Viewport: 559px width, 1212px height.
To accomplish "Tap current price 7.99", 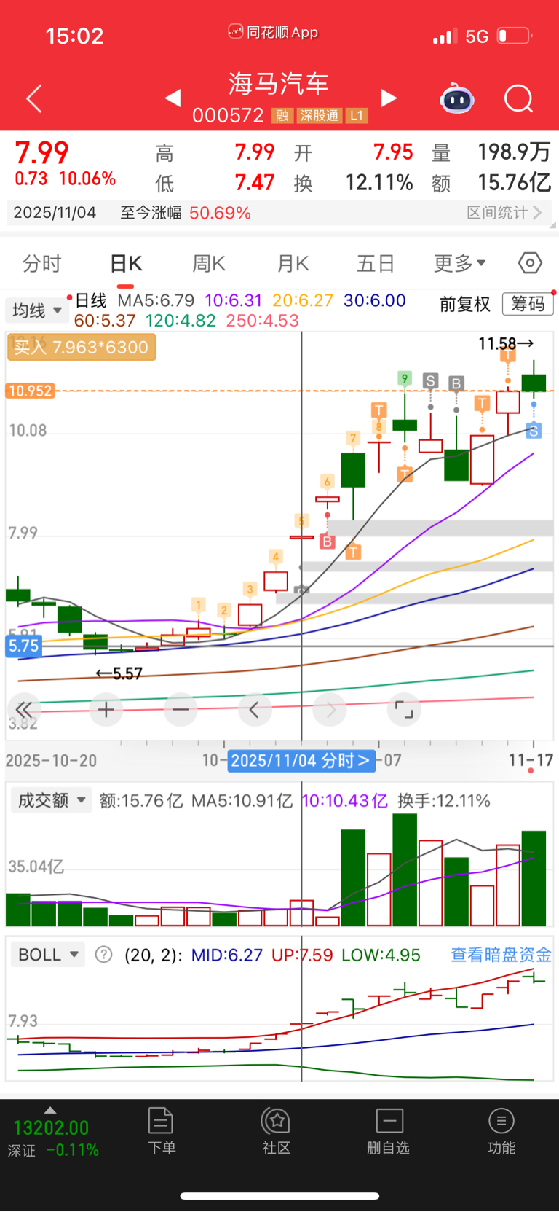I will pyautogui.click(x=41, y=152).
